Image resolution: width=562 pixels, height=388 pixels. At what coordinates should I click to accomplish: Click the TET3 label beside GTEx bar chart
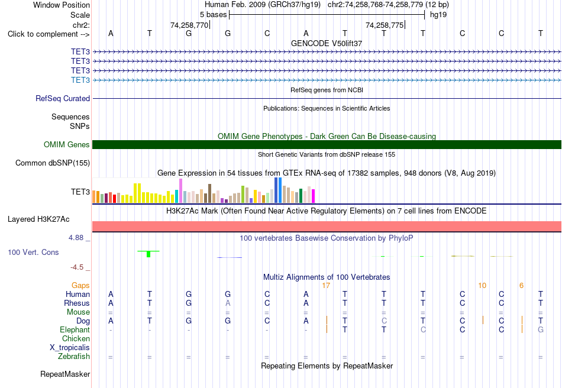point(80,192)
